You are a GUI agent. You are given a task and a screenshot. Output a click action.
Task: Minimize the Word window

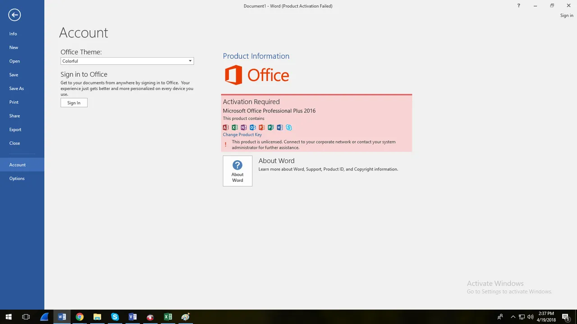coord(535,6)
